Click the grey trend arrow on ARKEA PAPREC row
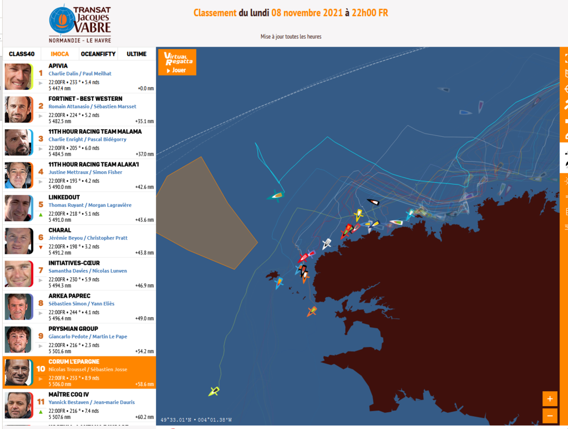This screenshot has height=429, width=568. pyautogui.click(x=40, y=313)
